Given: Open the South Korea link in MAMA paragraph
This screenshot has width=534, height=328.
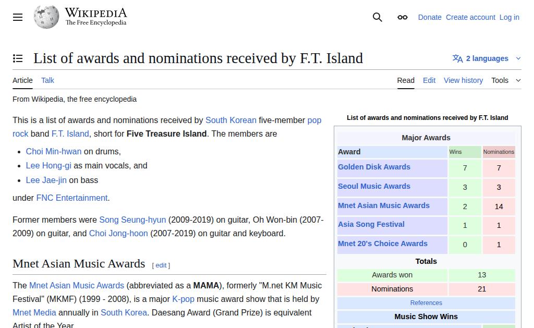Looking at the screenshot, I should pyautogui.click(x=124, y=313).
